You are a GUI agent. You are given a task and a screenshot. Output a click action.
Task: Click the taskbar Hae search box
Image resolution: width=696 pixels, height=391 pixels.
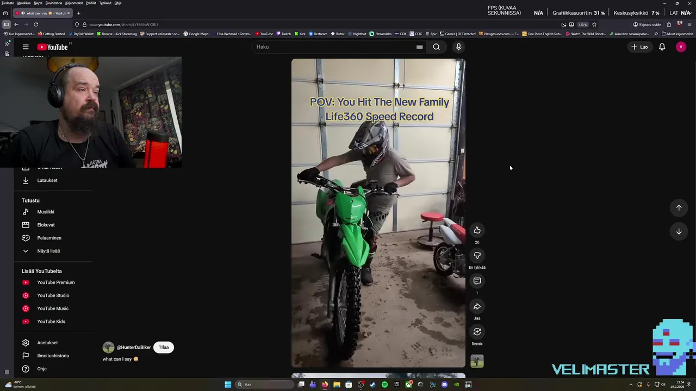click(x=265, y=384)
